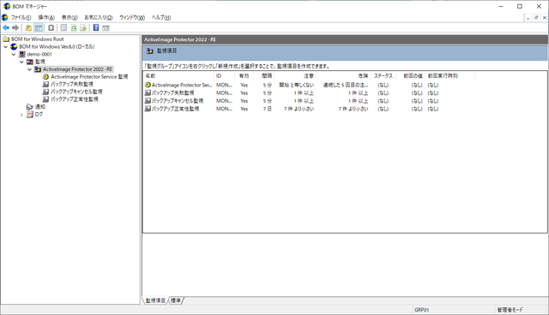The width and height of the screenshot is (549, 315).
Task: Sort by the 危険 column header
Action: (343, 76)
